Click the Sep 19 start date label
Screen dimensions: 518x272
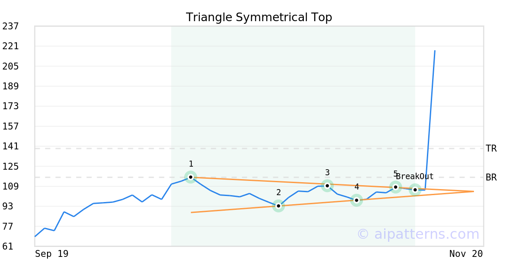(52, 254)
